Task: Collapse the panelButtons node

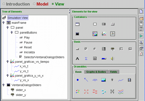Action: click(12, 32)
